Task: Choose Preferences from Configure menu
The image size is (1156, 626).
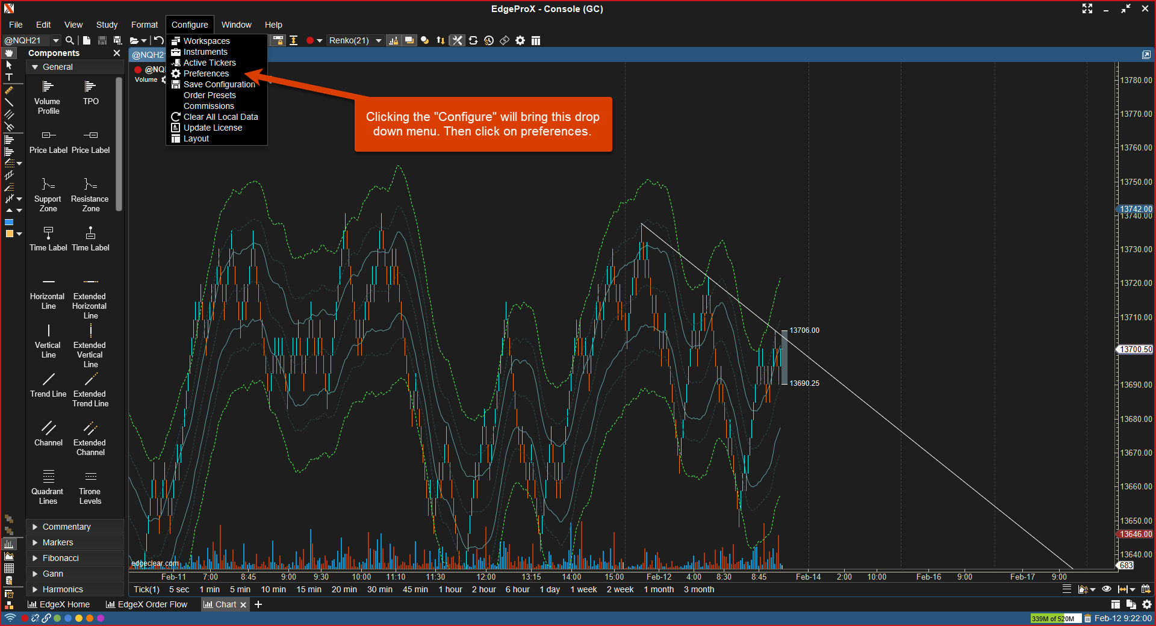Action: [x=217, y=73]
